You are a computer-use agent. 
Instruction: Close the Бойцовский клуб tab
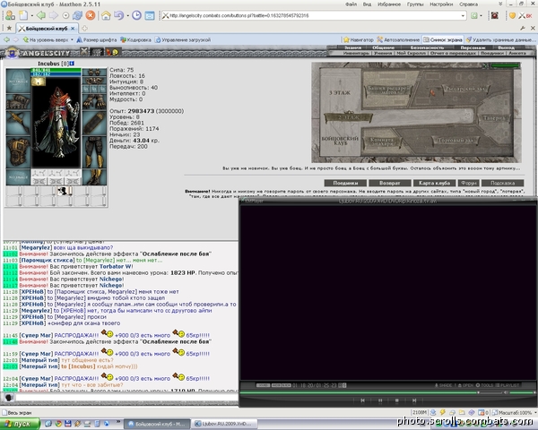(73, 29)
